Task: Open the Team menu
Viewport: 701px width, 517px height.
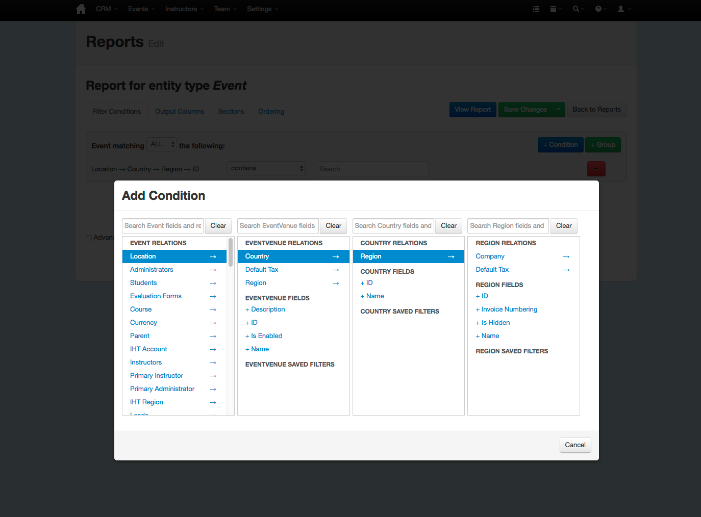Action: [x=225, y=9]
